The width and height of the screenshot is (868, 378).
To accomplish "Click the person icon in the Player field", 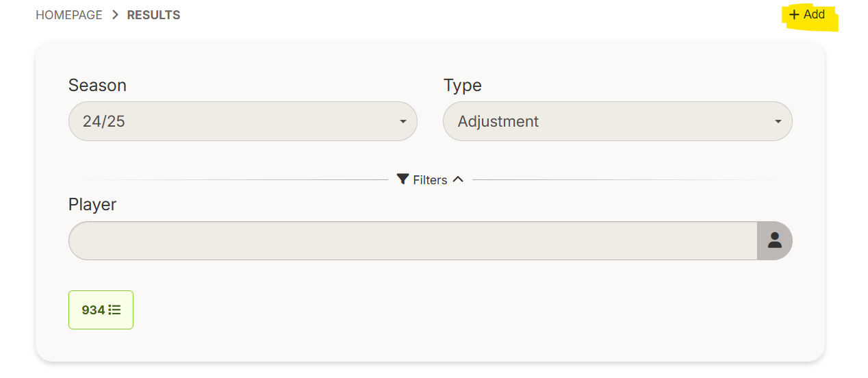I will 774,240.
